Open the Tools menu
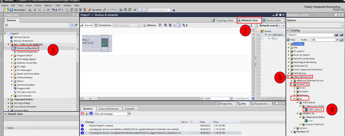The height and width of the screenshot is (136, 345). 58,5
